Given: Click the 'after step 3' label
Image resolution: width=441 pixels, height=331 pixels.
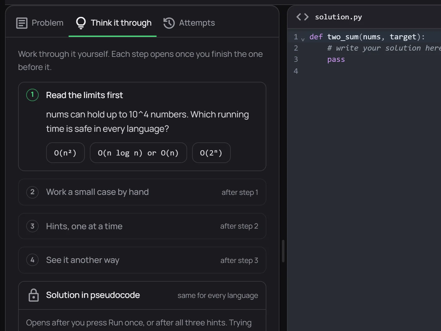Looking at the screenshot, I should pos(239,260).
